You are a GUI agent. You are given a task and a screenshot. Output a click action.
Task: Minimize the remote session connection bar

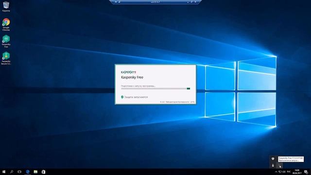click(188, 2)
